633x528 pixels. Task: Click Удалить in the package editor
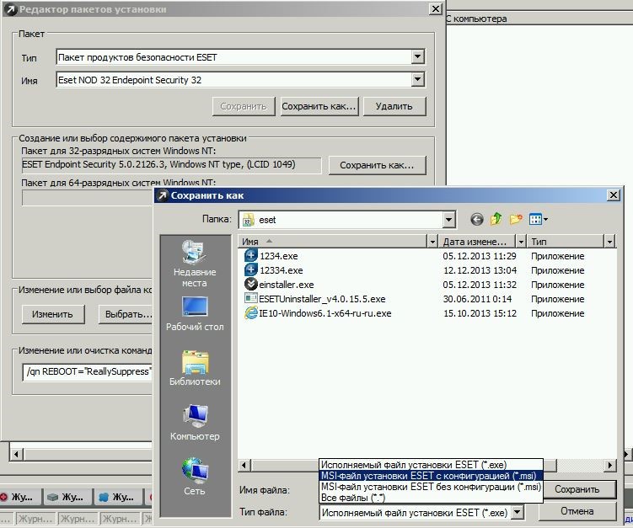click(x=394, y=106)
